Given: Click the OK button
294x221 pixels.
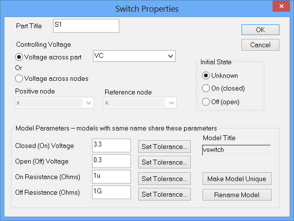Looking at the screenshot, I should (260, 30).
